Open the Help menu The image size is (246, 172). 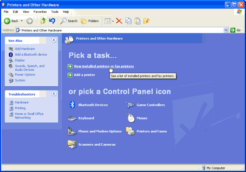(66, 12)
